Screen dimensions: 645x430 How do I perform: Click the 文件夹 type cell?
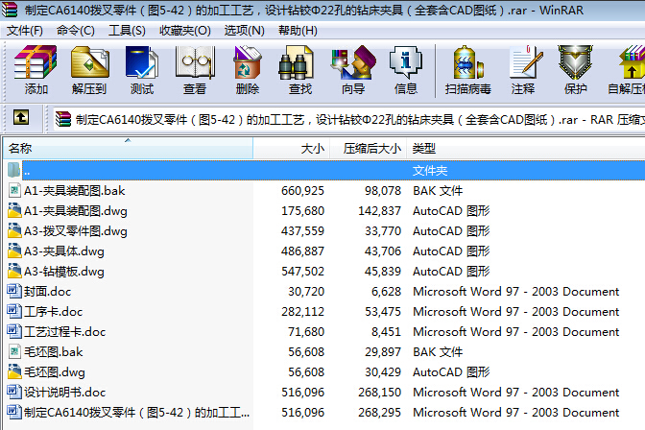tap(430, 170)
